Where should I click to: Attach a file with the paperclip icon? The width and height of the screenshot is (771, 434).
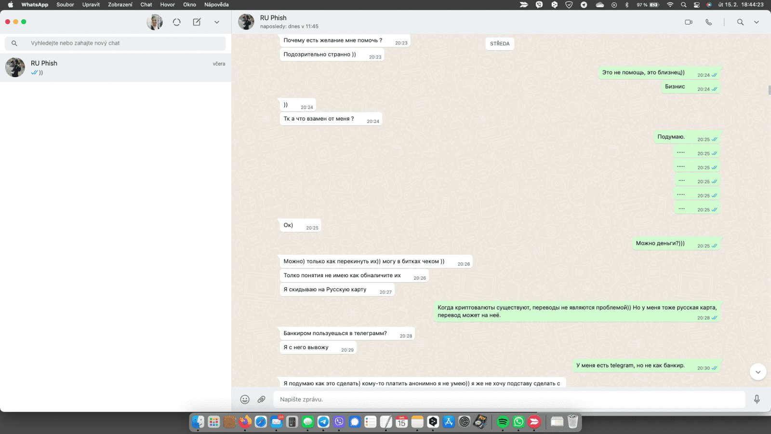coord(261,399)
